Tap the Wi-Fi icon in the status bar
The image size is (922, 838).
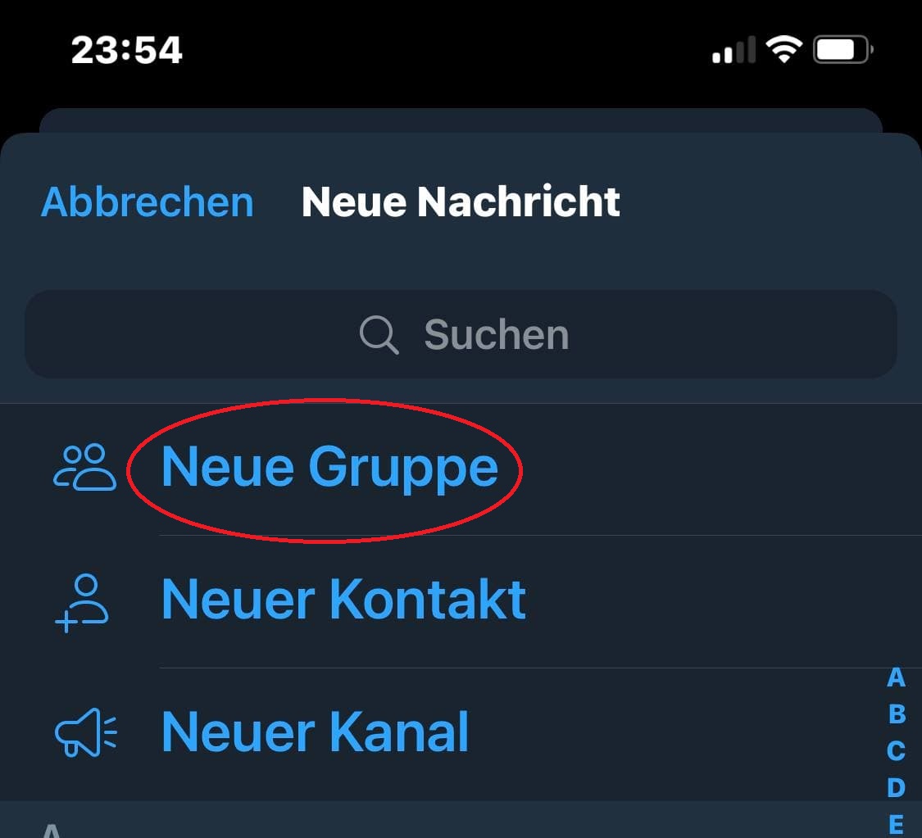click(782, 48)
